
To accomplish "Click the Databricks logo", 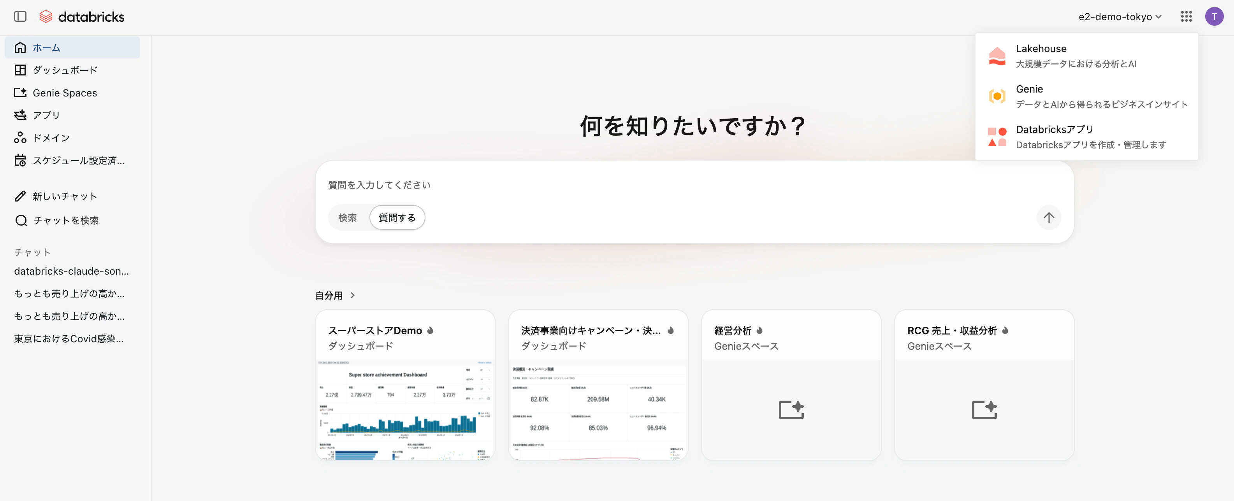I will 81,17.
